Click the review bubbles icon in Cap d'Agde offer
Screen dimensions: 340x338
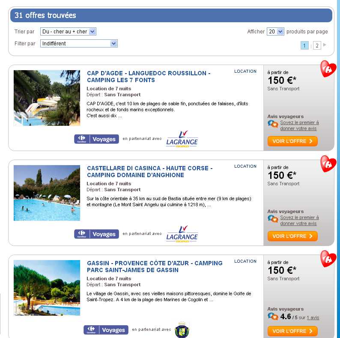click(x=273, y=124)
